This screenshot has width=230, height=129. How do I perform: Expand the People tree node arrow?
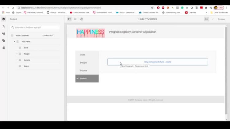17,54
